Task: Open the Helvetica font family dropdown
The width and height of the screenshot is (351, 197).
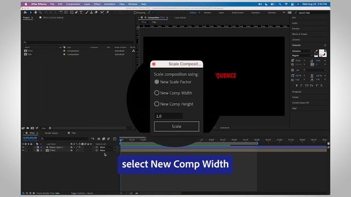Action: pyautogui.click(x=302, y=51)
